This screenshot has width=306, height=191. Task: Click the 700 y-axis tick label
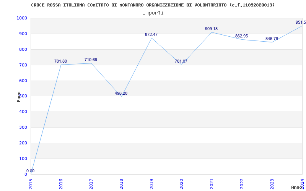point(23,65)
